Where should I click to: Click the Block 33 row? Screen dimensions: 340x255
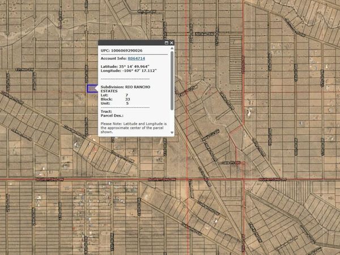[116, 99]
